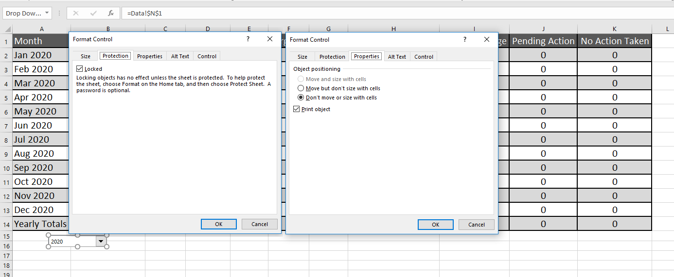Click help question mark in left Format Control dialog
674x277 pixels.
coord(248,39)
